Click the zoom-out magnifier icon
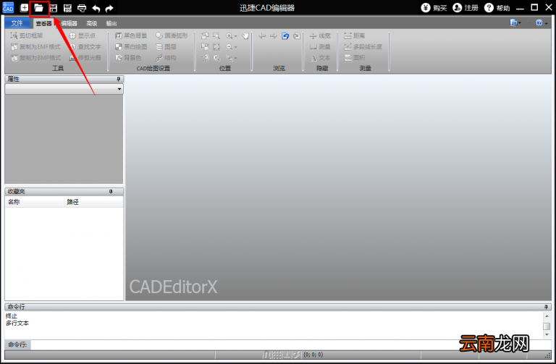 pos(229,47)
